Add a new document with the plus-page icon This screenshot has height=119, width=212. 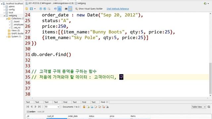[x=88, y=107]
